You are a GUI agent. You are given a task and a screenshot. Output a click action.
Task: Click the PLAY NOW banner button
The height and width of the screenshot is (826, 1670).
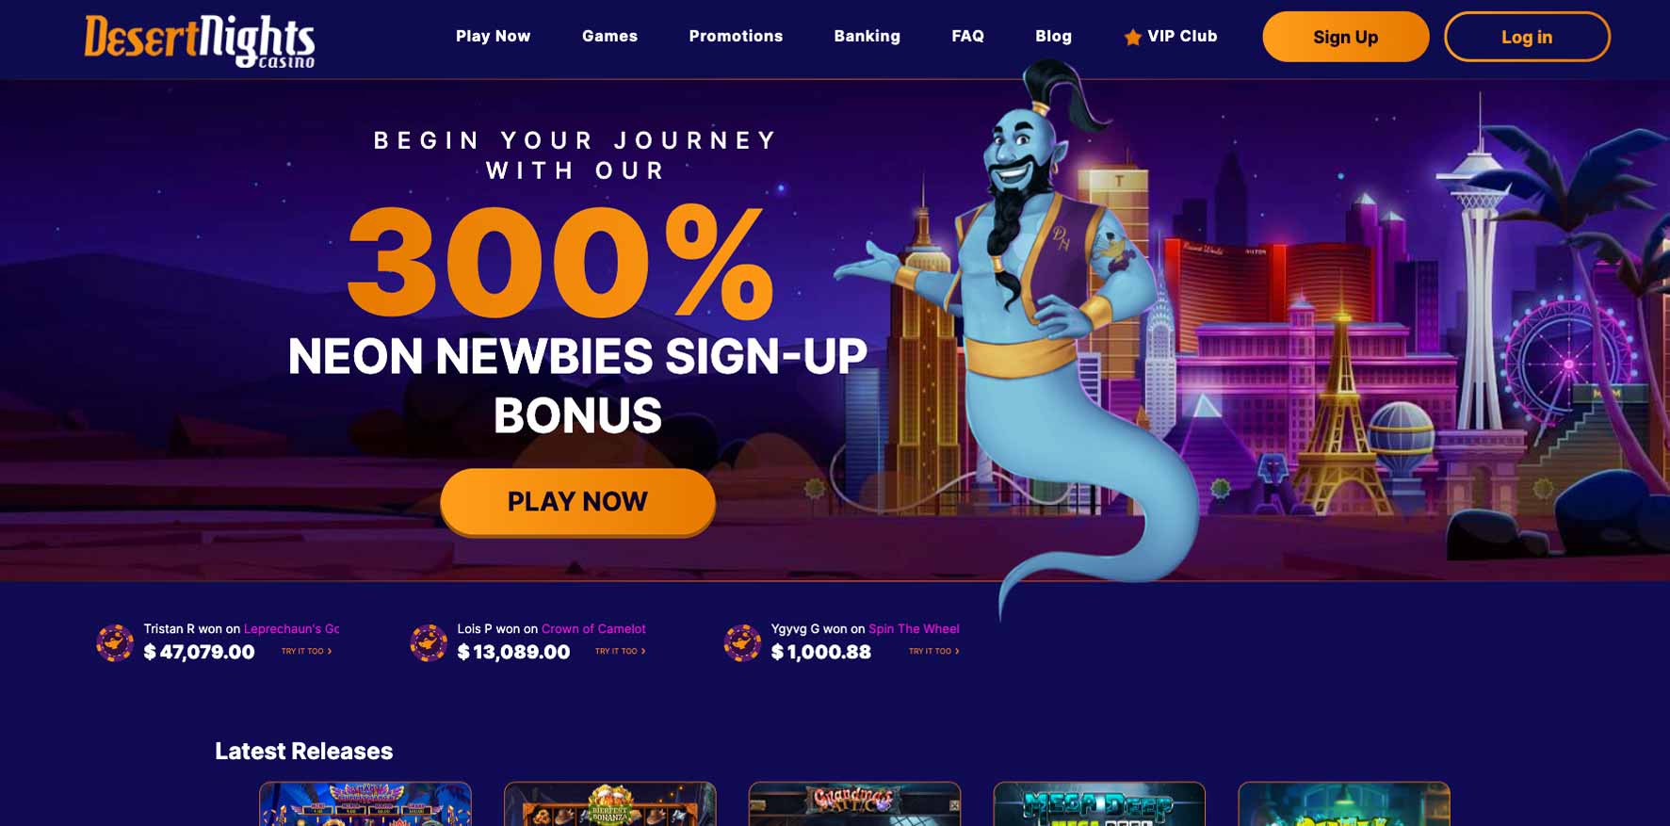[577, 501]
